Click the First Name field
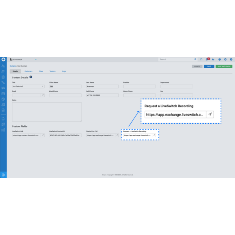Screen dimensions: 235x235 [x=65, y=86]
